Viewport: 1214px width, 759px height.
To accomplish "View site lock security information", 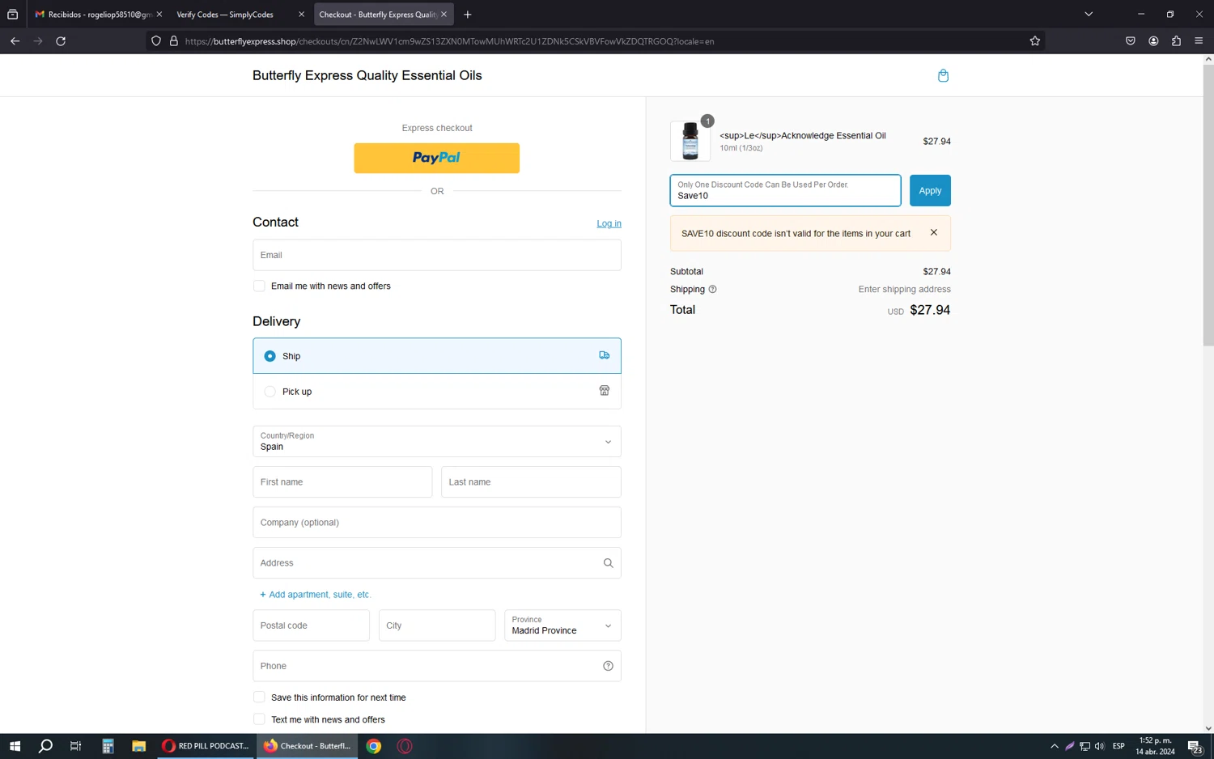I will [x=173, y=41].
